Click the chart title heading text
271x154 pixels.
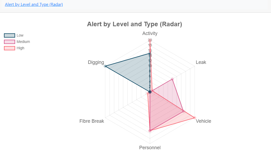[135, 24]
